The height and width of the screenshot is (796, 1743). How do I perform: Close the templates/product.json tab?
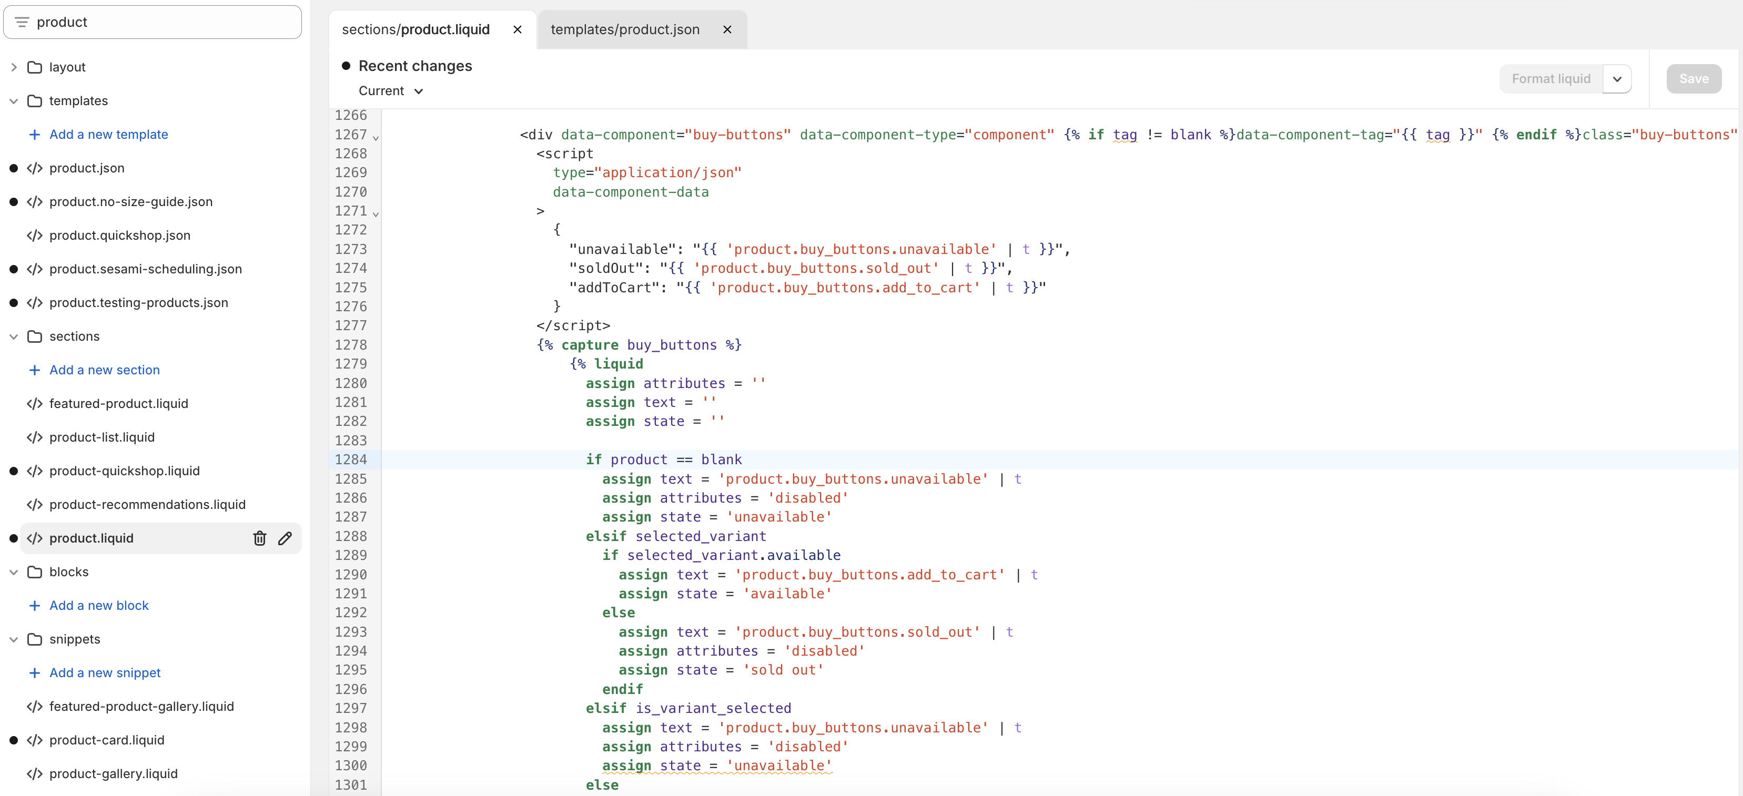point(727,30)
